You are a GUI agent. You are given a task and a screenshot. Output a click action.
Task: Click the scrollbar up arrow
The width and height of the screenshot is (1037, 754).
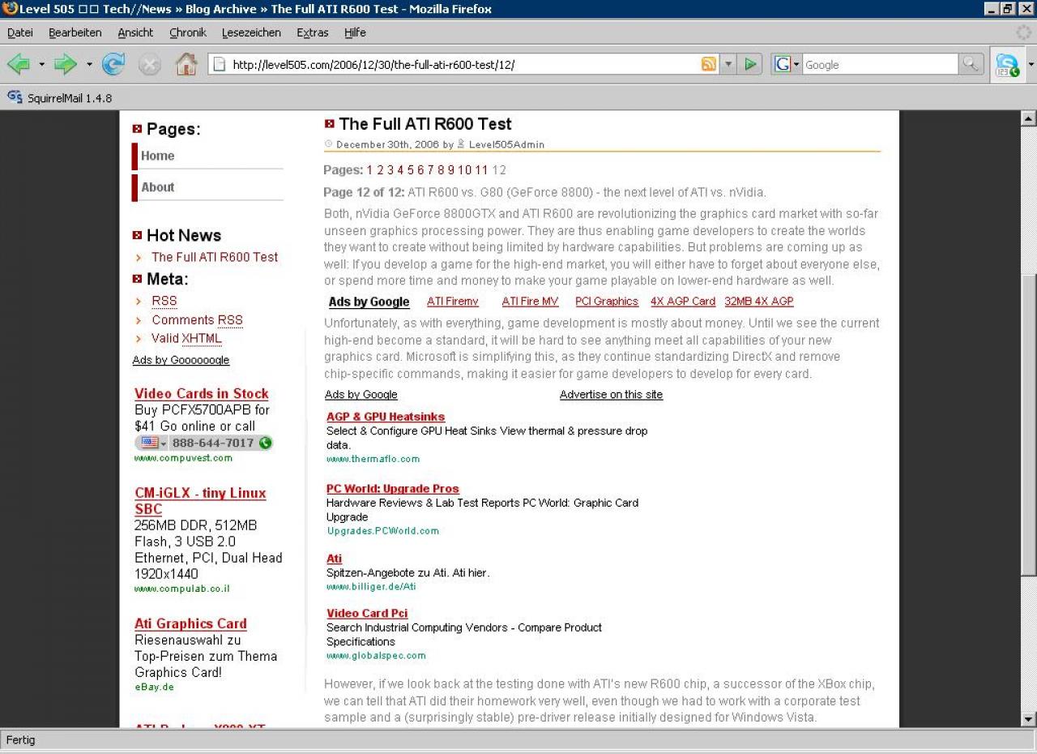[1029, 118]
